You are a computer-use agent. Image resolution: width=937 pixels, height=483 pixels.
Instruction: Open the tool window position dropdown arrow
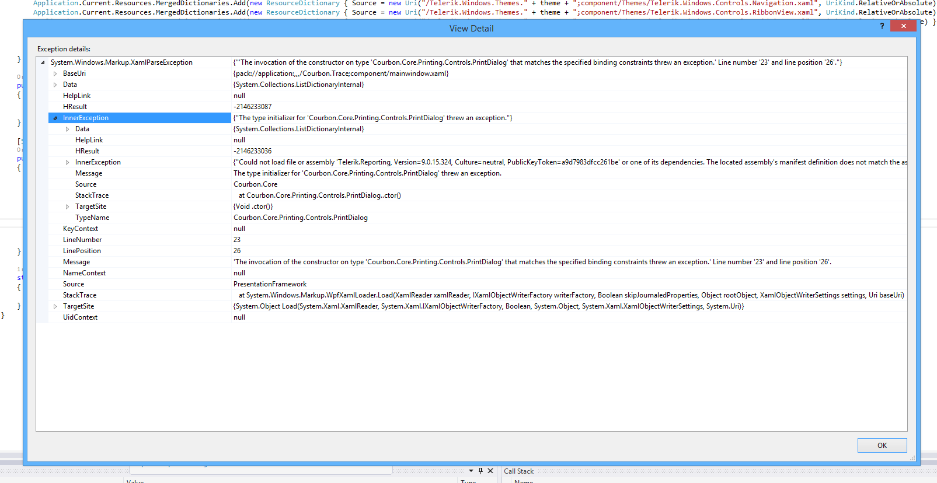[471, 471]
